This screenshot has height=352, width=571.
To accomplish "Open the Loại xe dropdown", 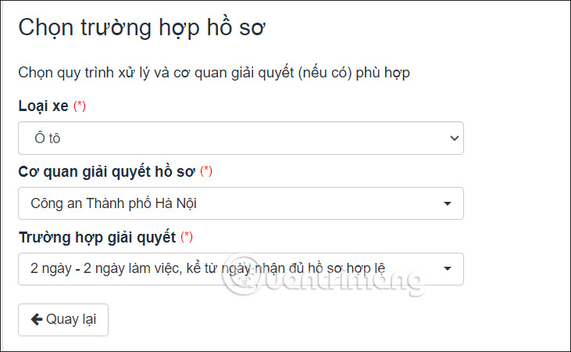I will [241, 138].
